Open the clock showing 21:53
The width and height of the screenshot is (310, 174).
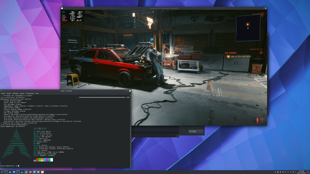tap(301, 172)
